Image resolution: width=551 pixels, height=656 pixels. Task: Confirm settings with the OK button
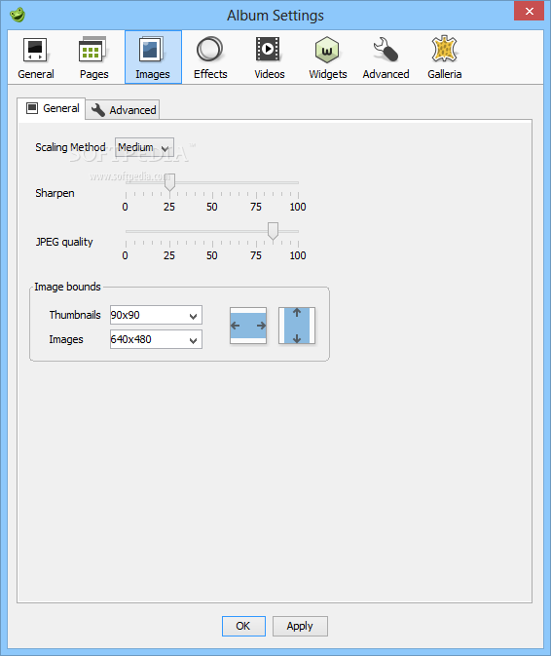pos(243,626)
